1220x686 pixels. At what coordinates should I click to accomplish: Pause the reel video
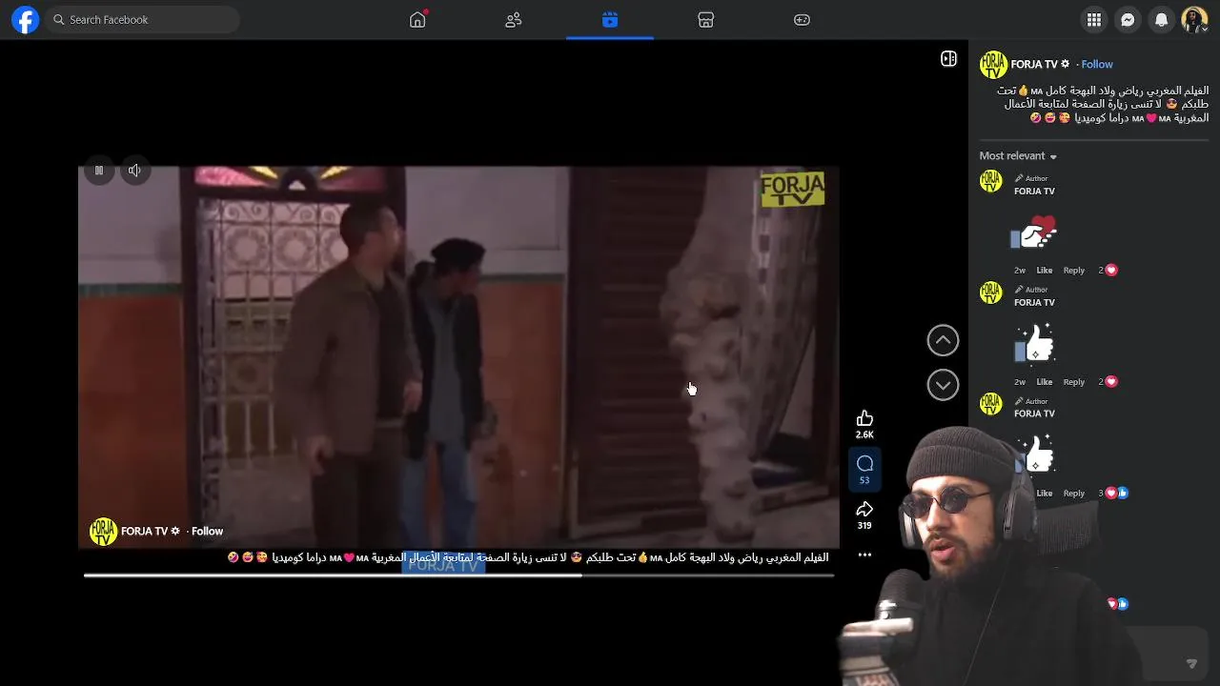tap(99, 171)
